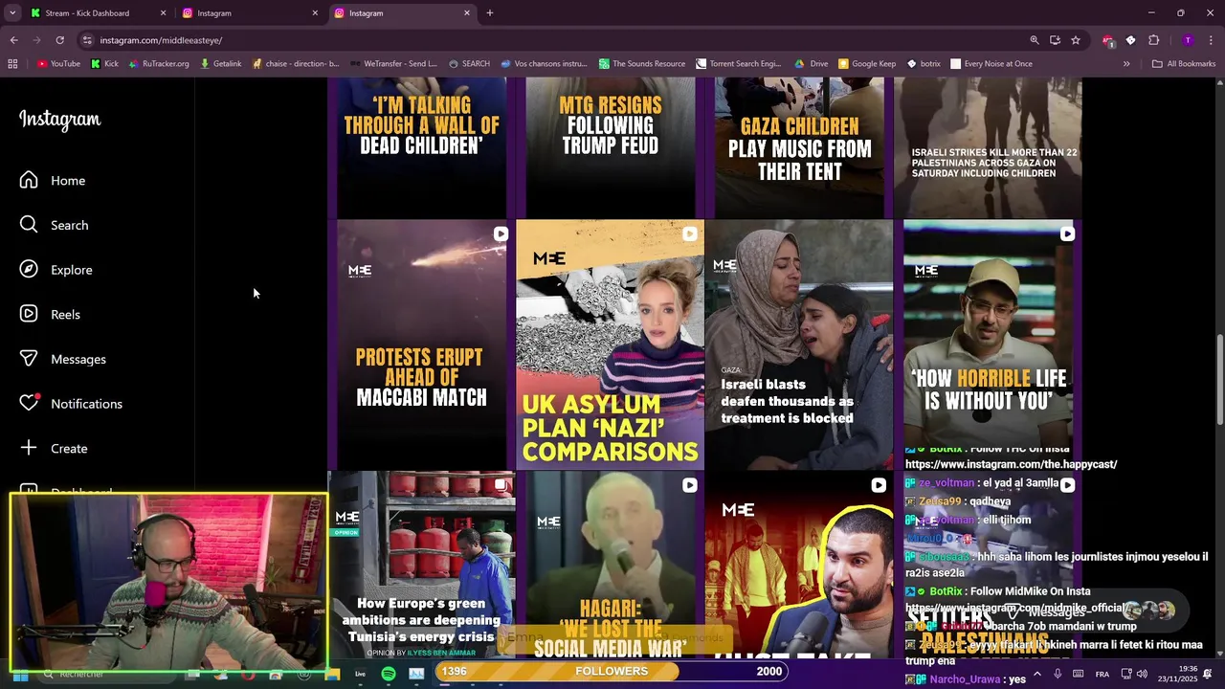Click the microphone icon in the system tray
Viewport: 1225px width, 689px height.
pyautogui.click(x=1058, y=675)
